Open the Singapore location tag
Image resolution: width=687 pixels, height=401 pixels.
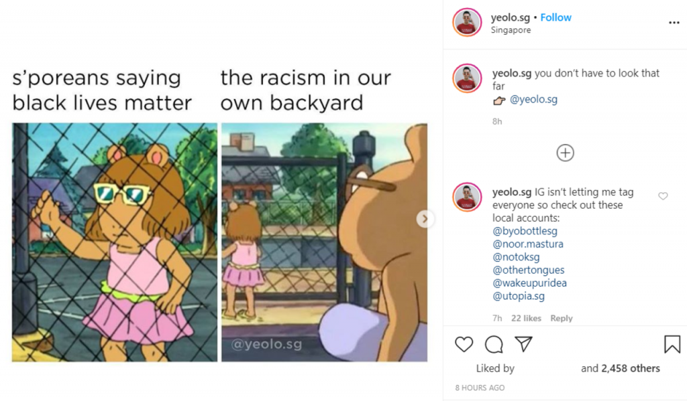click(511, 30)
